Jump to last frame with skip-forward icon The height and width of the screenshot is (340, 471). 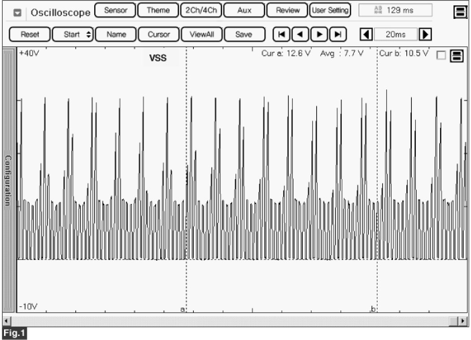point(338,34)
